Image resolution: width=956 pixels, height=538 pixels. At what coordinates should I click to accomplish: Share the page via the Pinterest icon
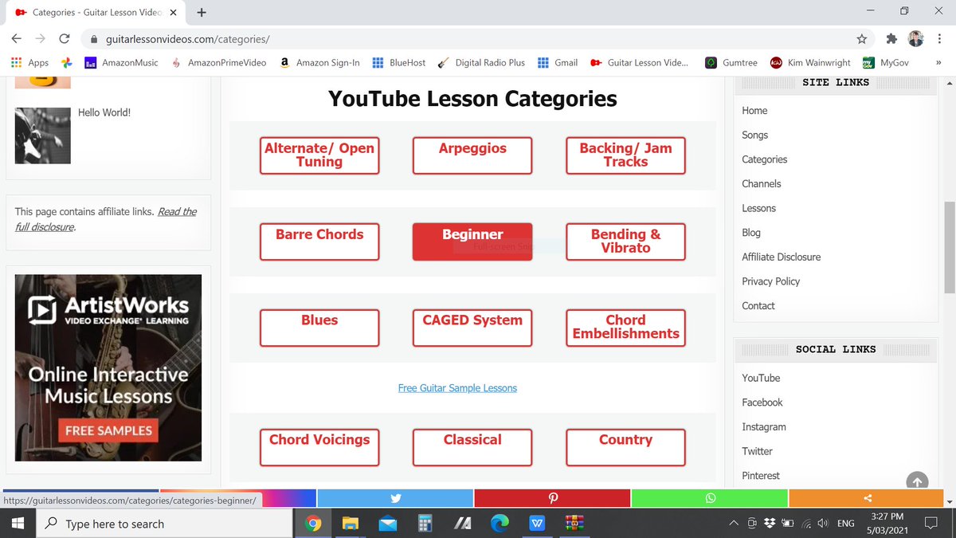551,497
